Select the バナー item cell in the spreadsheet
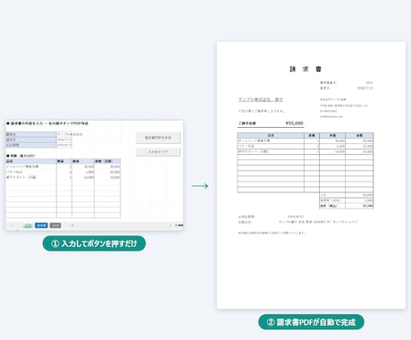Screen dimensions: 411x340 click(31, 172)
